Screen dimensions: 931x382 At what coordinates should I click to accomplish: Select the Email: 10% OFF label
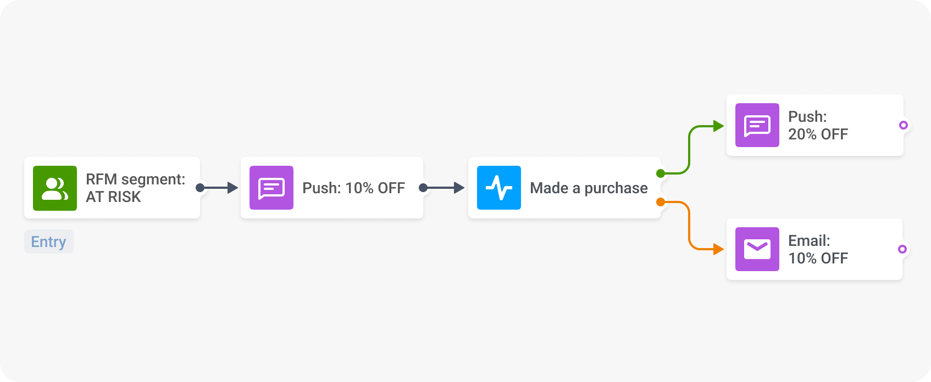pyautogui.click(x=818, y=249)
